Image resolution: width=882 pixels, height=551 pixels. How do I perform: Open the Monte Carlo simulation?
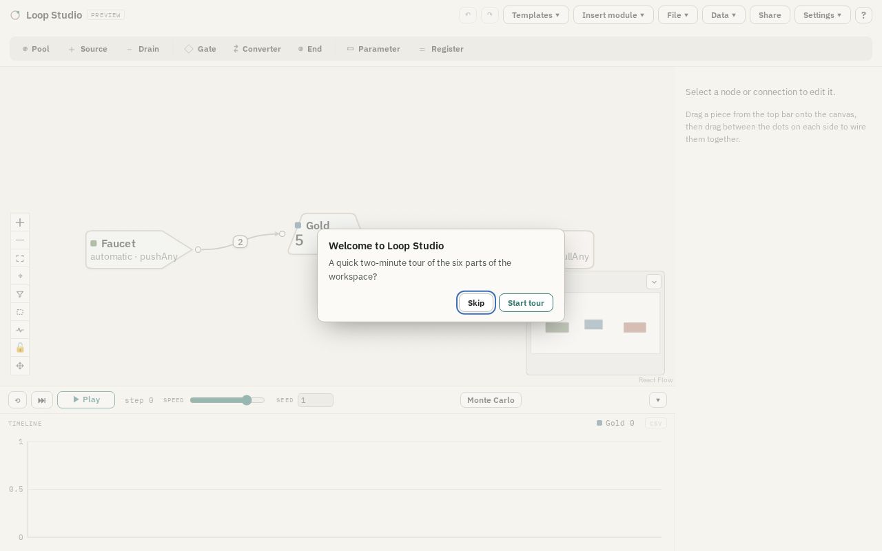click(491, 400)
